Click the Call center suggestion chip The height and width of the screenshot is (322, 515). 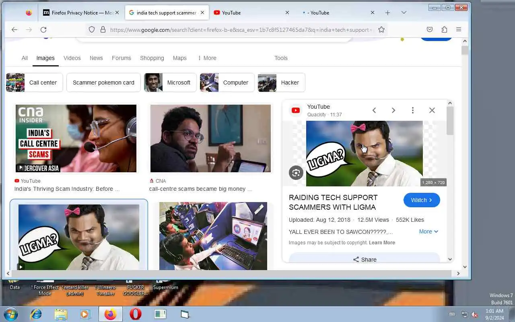(x=34, y=83)
